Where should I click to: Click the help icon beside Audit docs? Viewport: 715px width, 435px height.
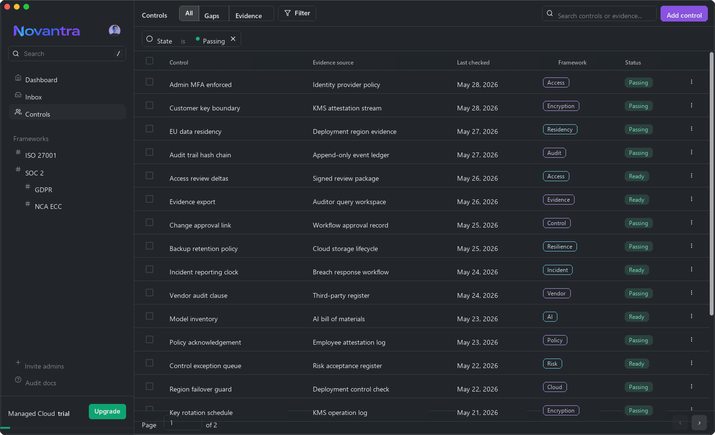(x=18, y=380)
